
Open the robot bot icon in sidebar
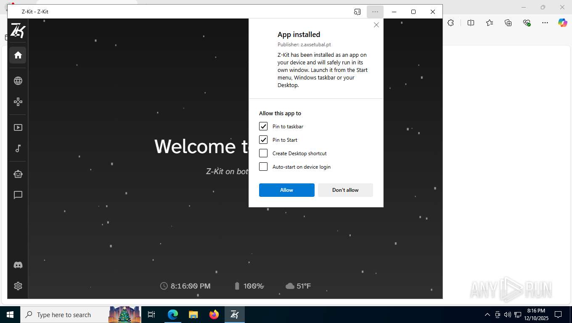(18, 174)
